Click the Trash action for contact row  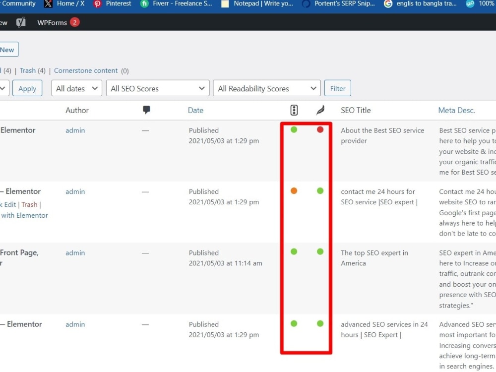29,204
